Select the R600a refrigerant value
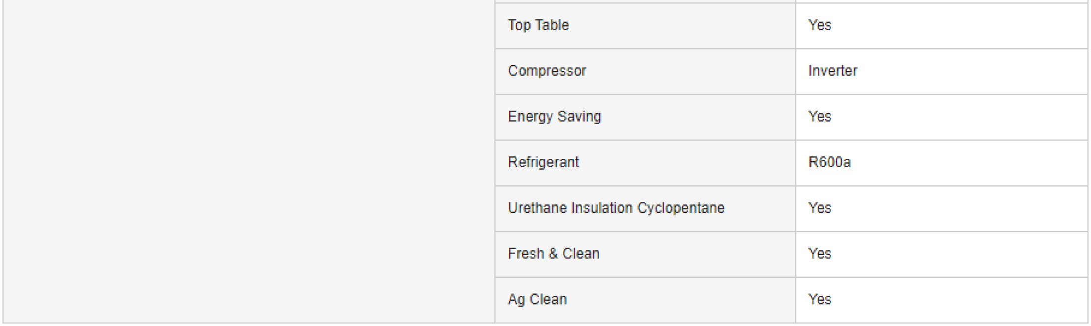This screenshot has width=1091, height=326. pyautogui.click(x=829, y=162)
